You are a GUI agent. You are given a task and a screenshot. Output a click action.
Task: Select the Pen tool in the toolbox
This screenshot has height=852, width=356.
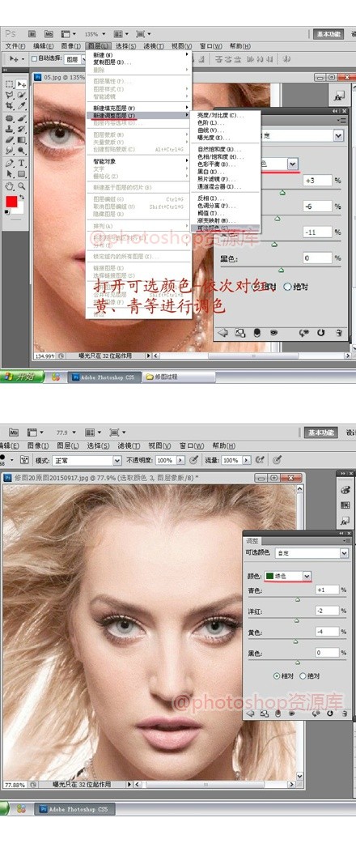tap(9, 163)
